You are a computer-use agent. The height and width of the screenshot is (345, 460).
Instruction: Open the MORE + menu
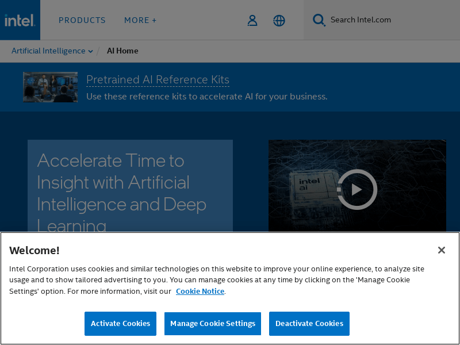pyautogui.click(x=140, y=20)
